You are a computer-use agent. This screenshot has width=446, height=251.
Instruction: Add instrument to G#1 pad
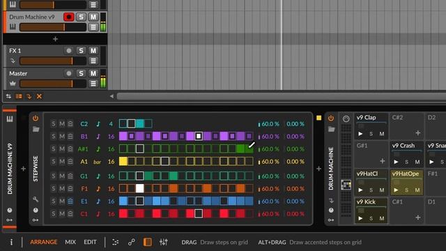(383, 161)
